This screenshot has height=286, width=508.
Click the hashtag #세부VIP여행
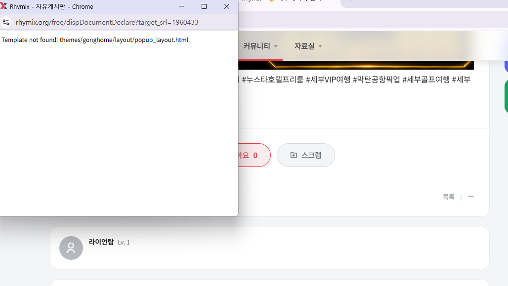(x=328, y=80)
